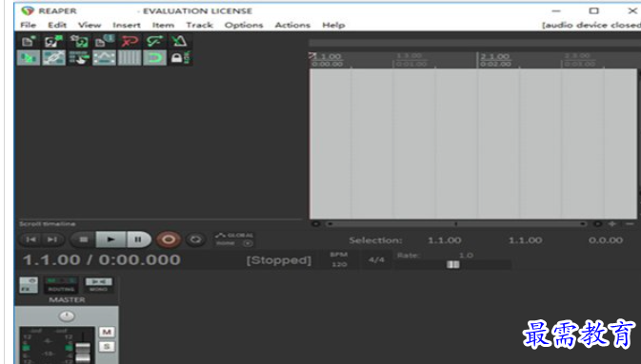Screen dimensions: 641x364
Task: Toggle the metronome icon
Action: [179, 41]
